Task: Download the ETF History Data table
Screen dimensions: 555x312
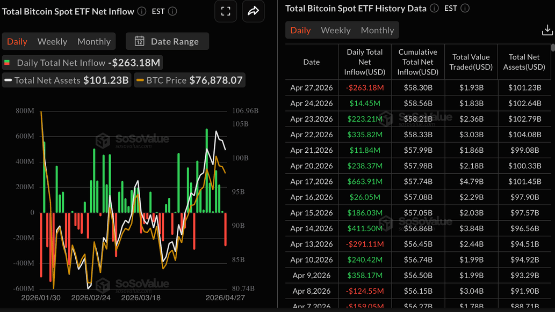Action: pyautogui.click(x=547, y=30)
